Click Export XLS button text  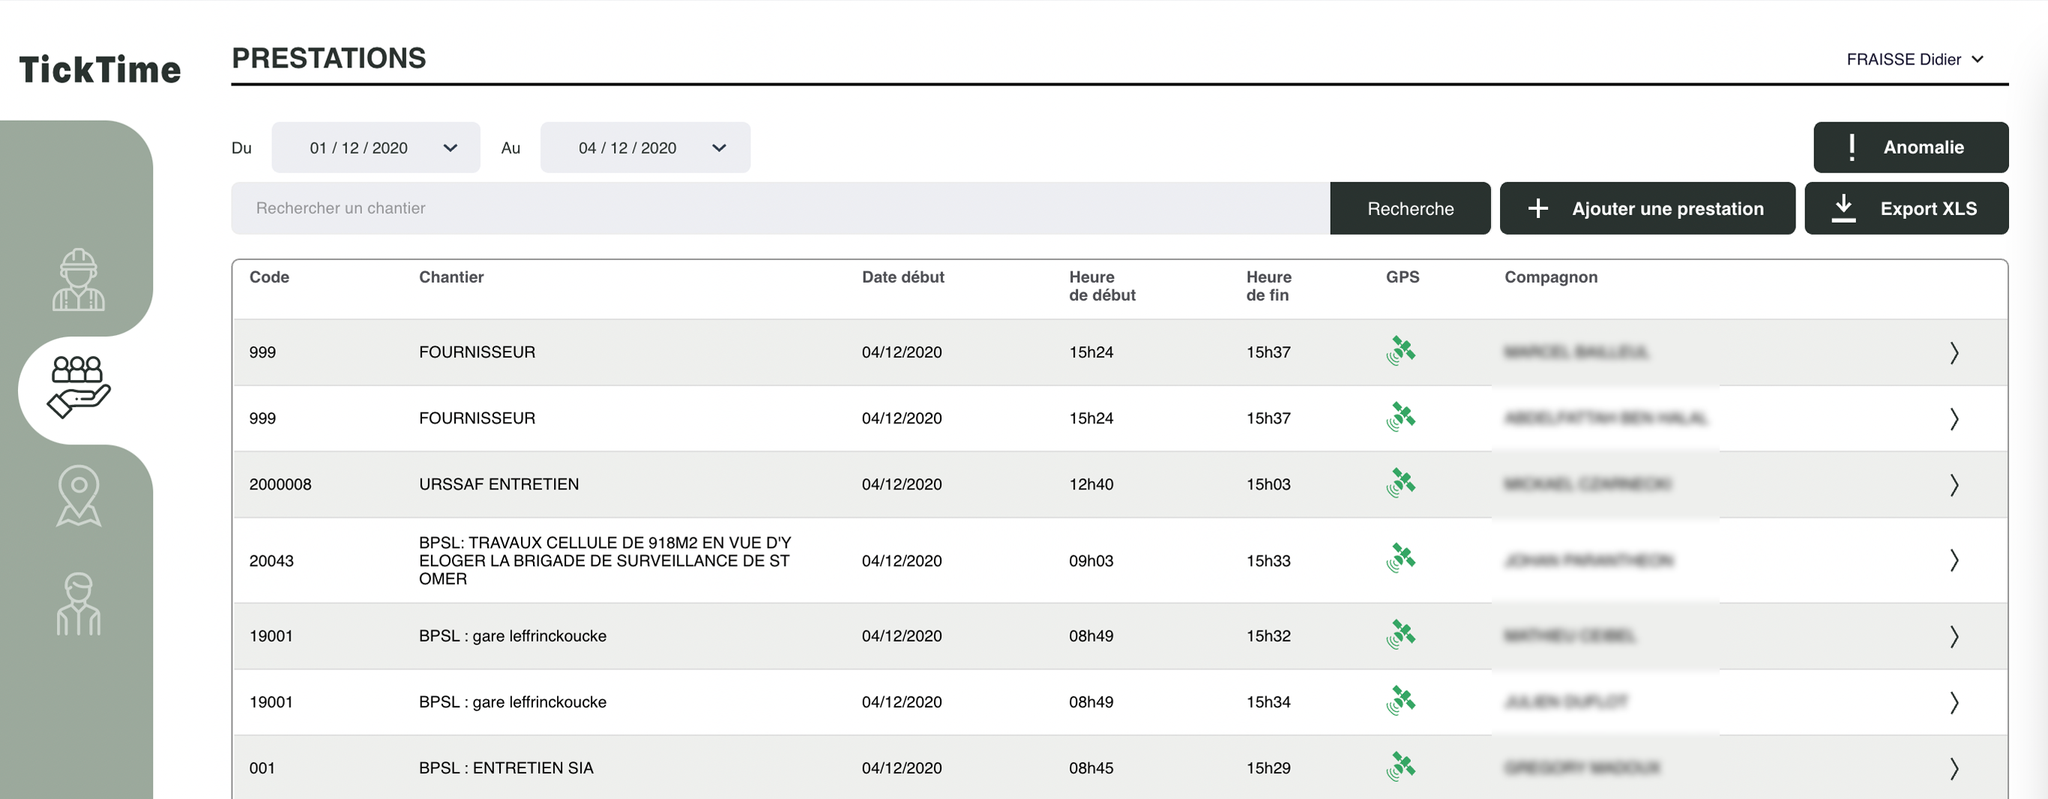[x=1928, y=208]
